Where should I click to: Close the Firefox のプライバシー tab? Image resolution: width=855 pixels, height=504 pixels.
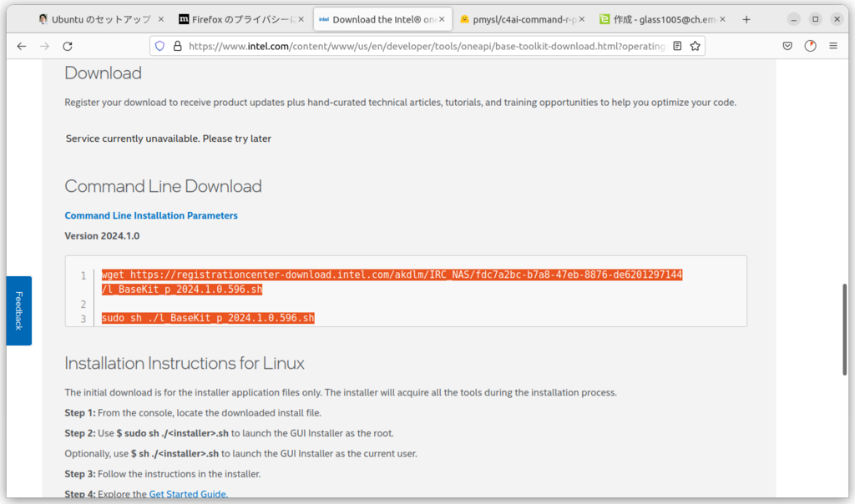(301, 18)
